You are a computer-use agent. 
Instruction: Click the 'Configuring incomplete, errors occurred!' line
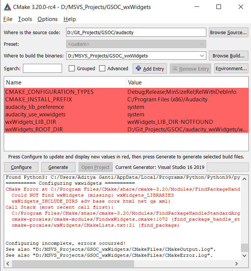click(65, 243)
